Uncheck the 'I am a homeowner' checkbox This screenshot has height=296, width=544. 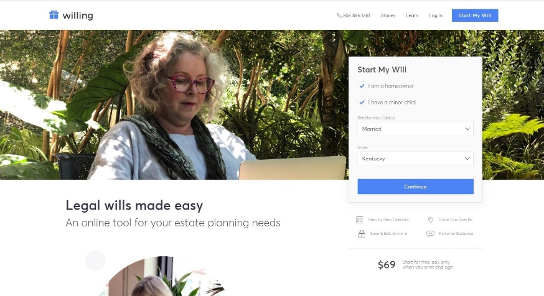click(x=362, y=86)
